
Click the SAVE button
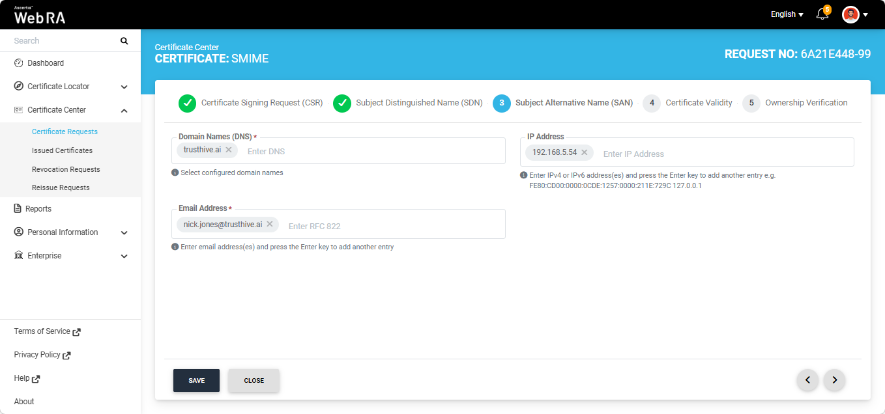coord(196,381)
